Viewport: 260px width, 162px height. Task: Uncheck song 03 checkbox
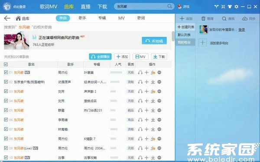tap(6, 91)
